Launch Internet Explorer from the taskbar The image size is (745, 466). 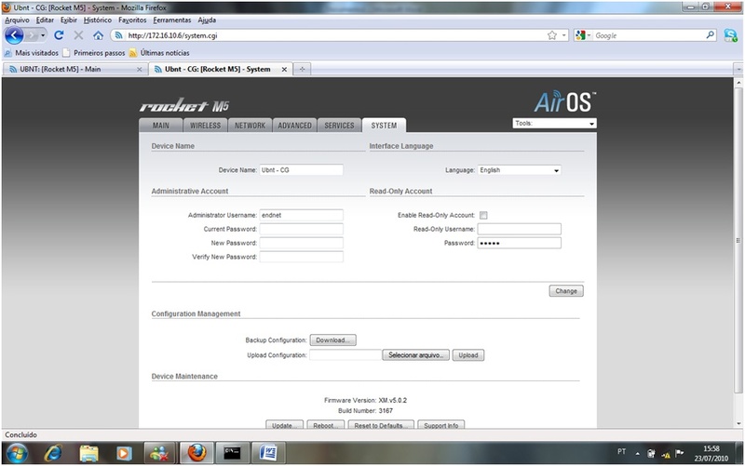coord(53,453)
